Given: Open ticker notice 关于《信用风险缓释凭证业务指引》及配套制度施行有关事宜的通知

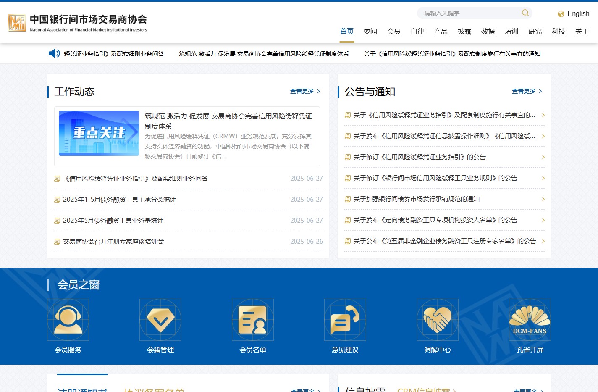Looking at the screenshot, I should click(452, 54).
